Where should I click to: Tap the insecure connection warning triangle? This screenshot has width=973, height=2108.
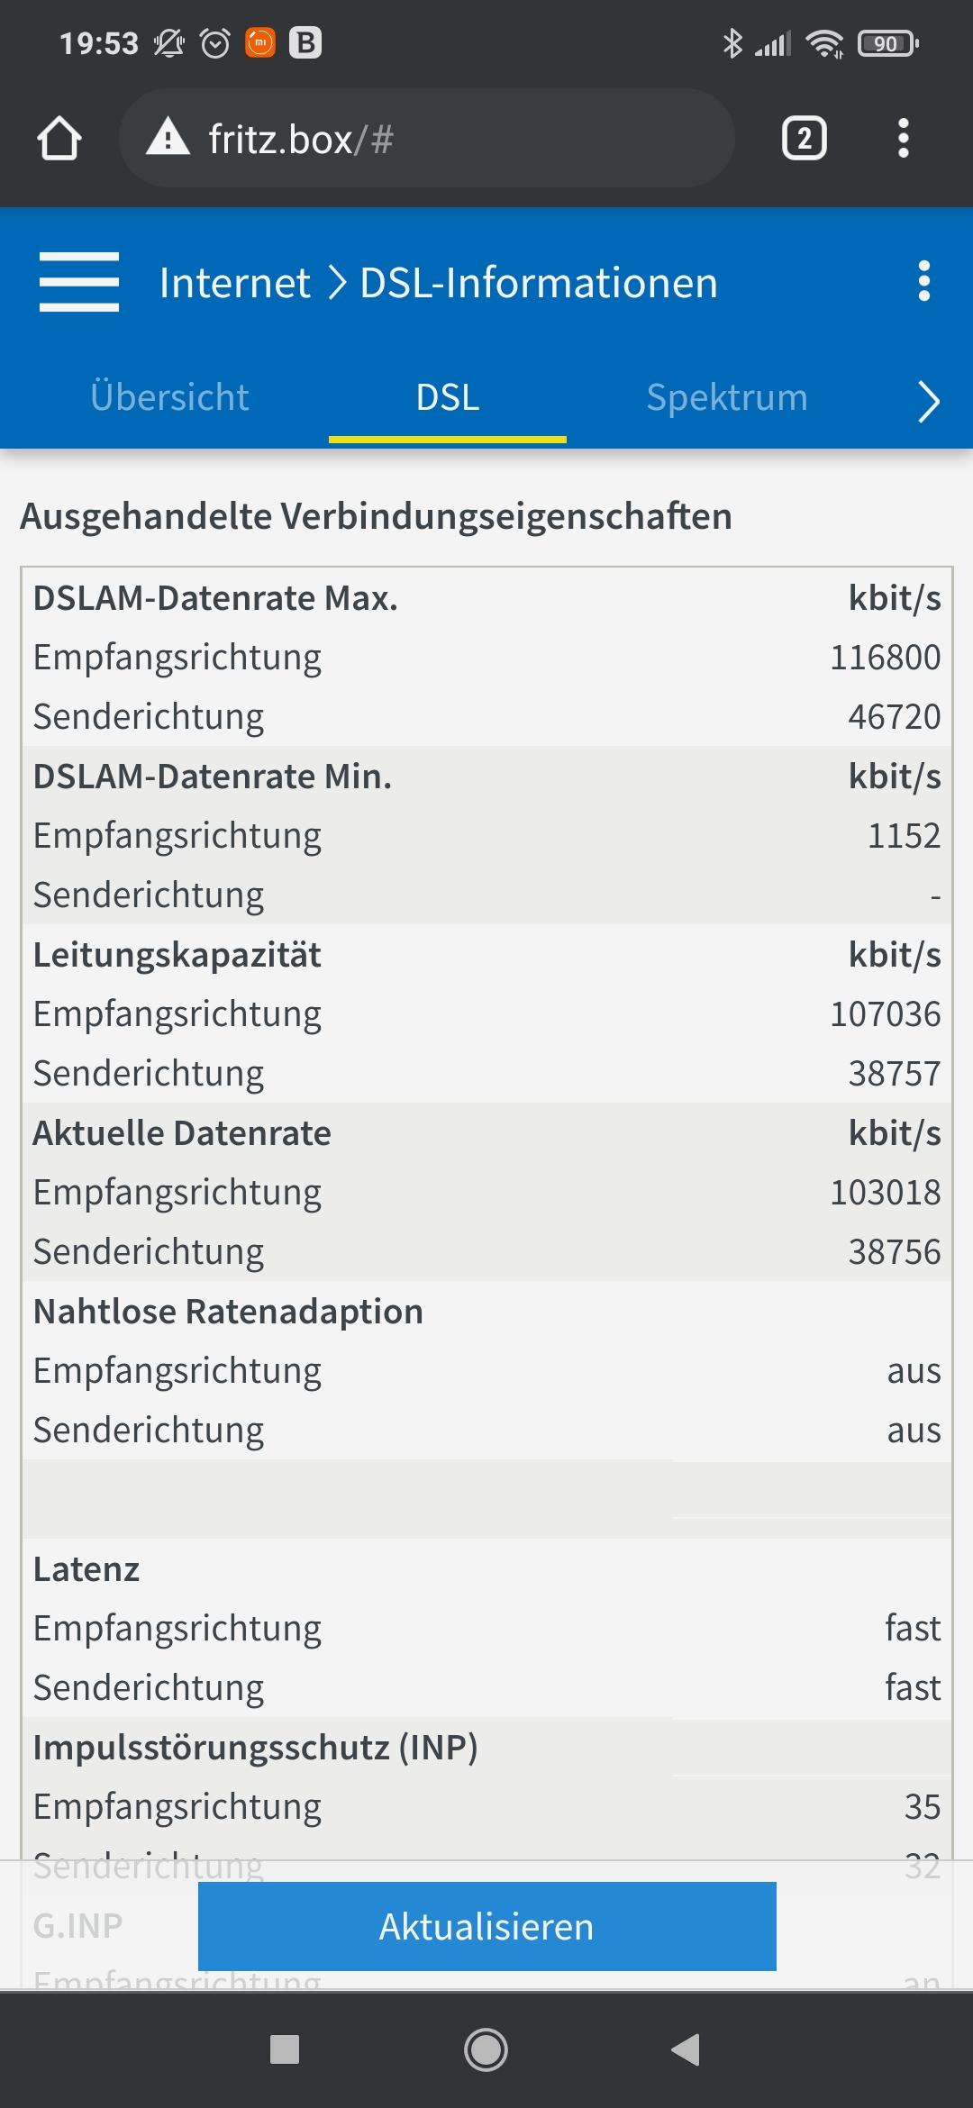pos(168,139)
